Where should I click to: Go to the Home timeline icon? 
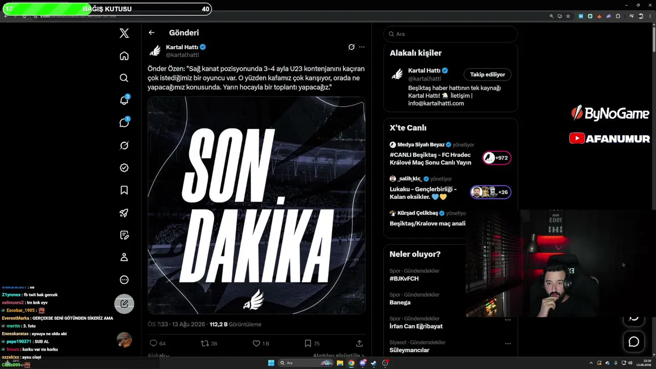tap(124, 56)
